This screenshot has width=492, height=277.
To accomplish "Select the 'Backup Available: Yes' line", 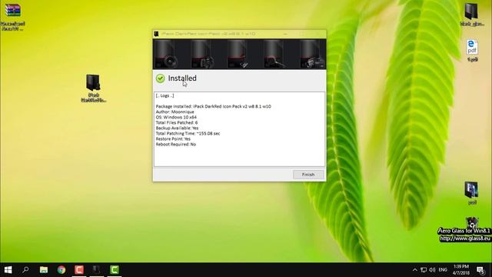I will pos(177,128).
